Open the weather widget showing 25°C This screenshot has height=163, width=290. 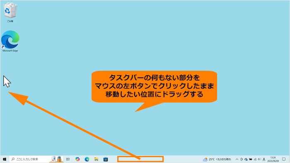pos(217,159)
